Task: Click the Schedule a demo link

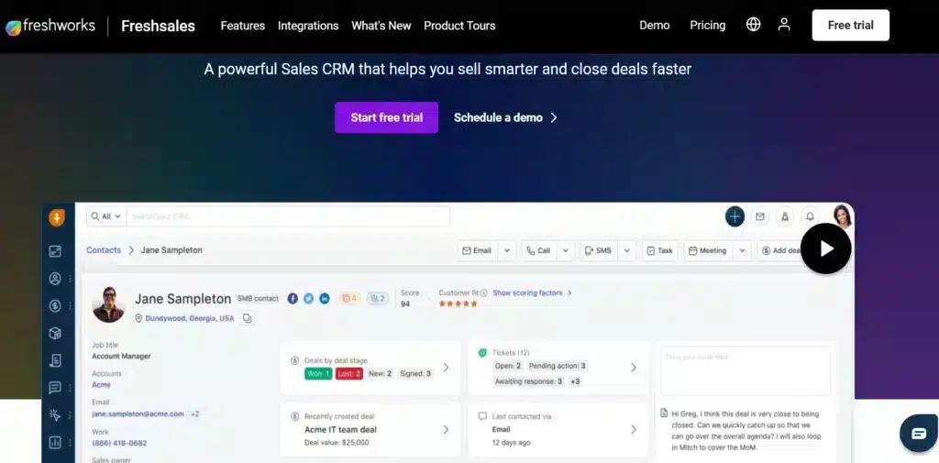Action: [505, 117]
